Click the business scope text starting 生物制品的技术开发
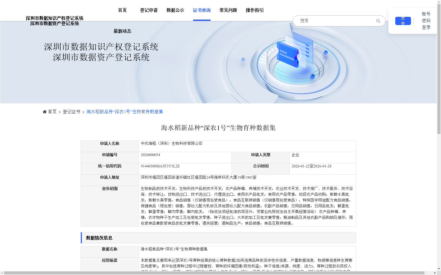The width and height of the screenshot is (441, 275). click(x=247, y=206)
